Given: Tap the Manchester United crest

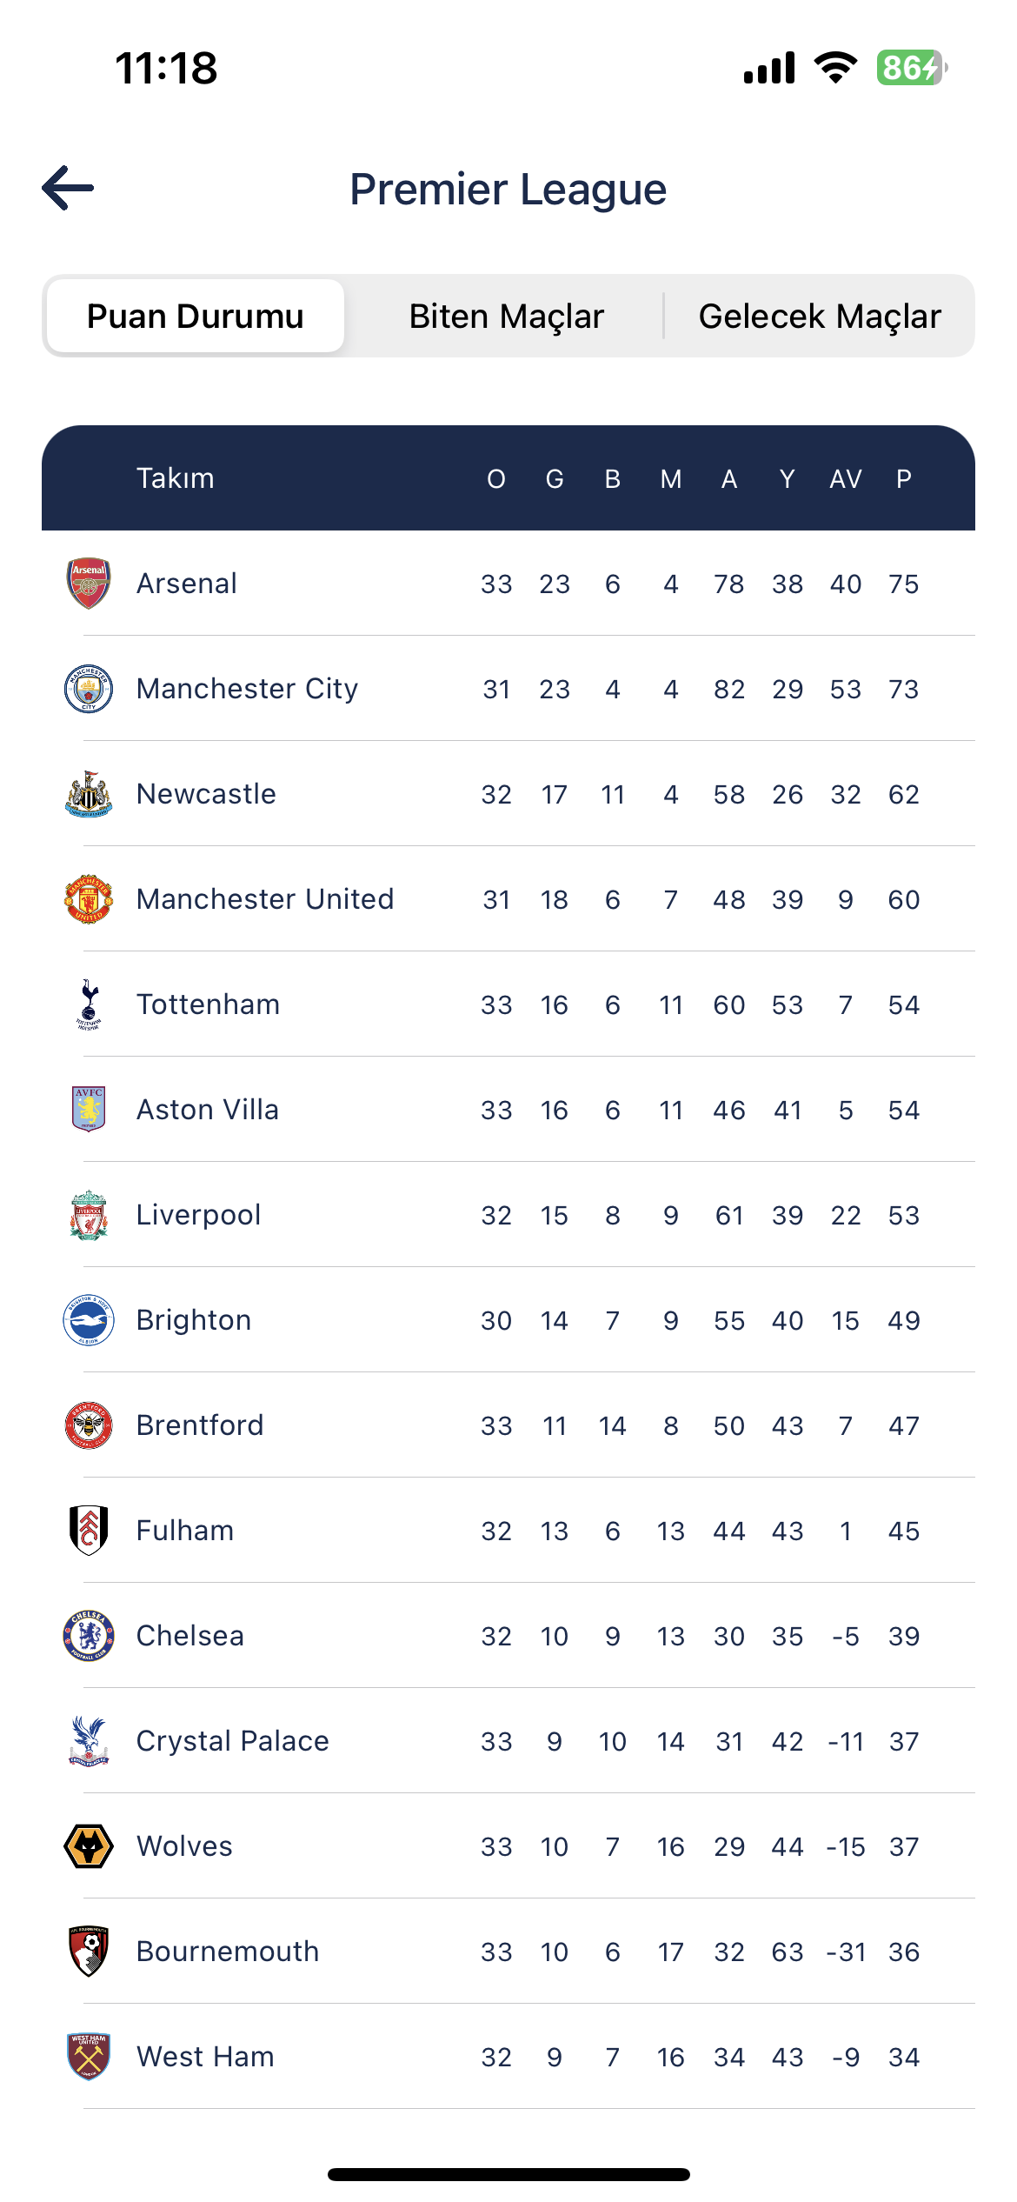Looking at the screenshot, I should coord(89,899).
